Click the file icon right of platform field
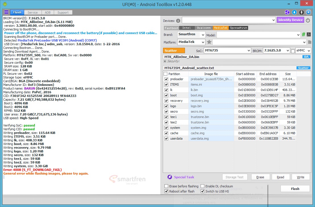 [x=310, y=42]
